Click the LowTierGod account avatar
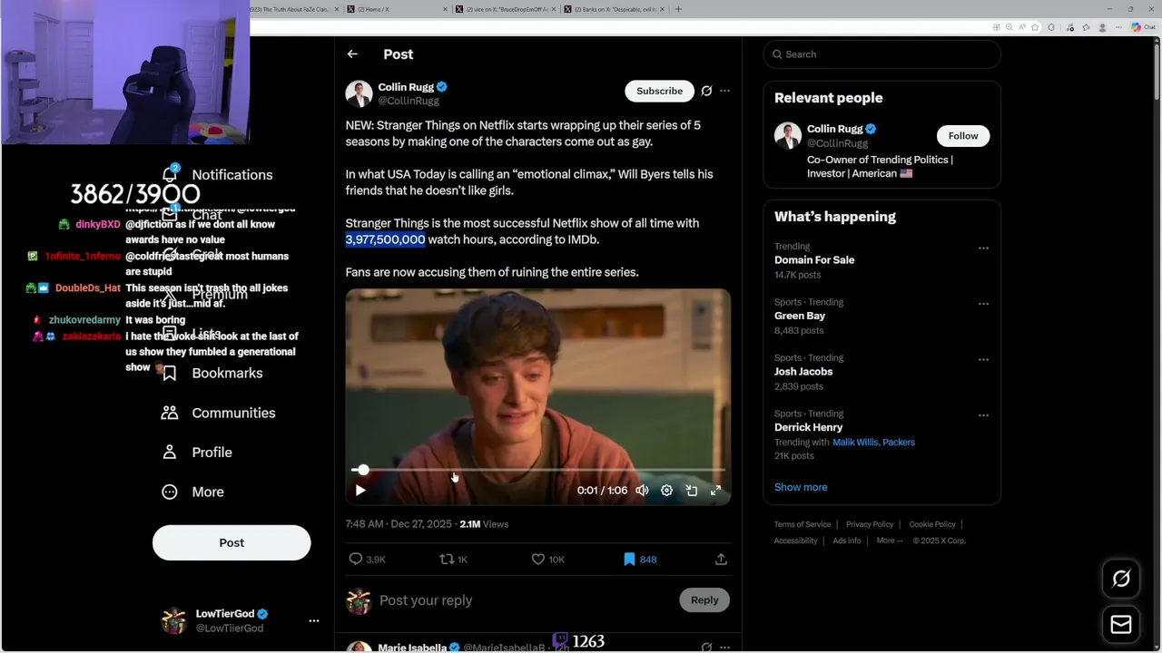1162x653 pixels. pyautogui.click(x=173, y=621)
